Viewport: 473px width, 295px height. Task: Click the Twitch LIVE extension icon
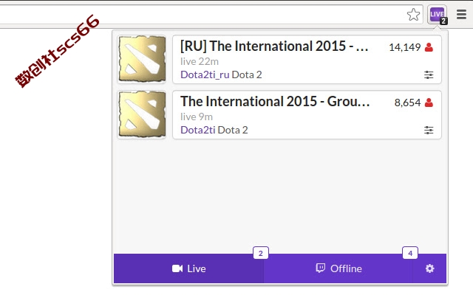pos(437,15)
